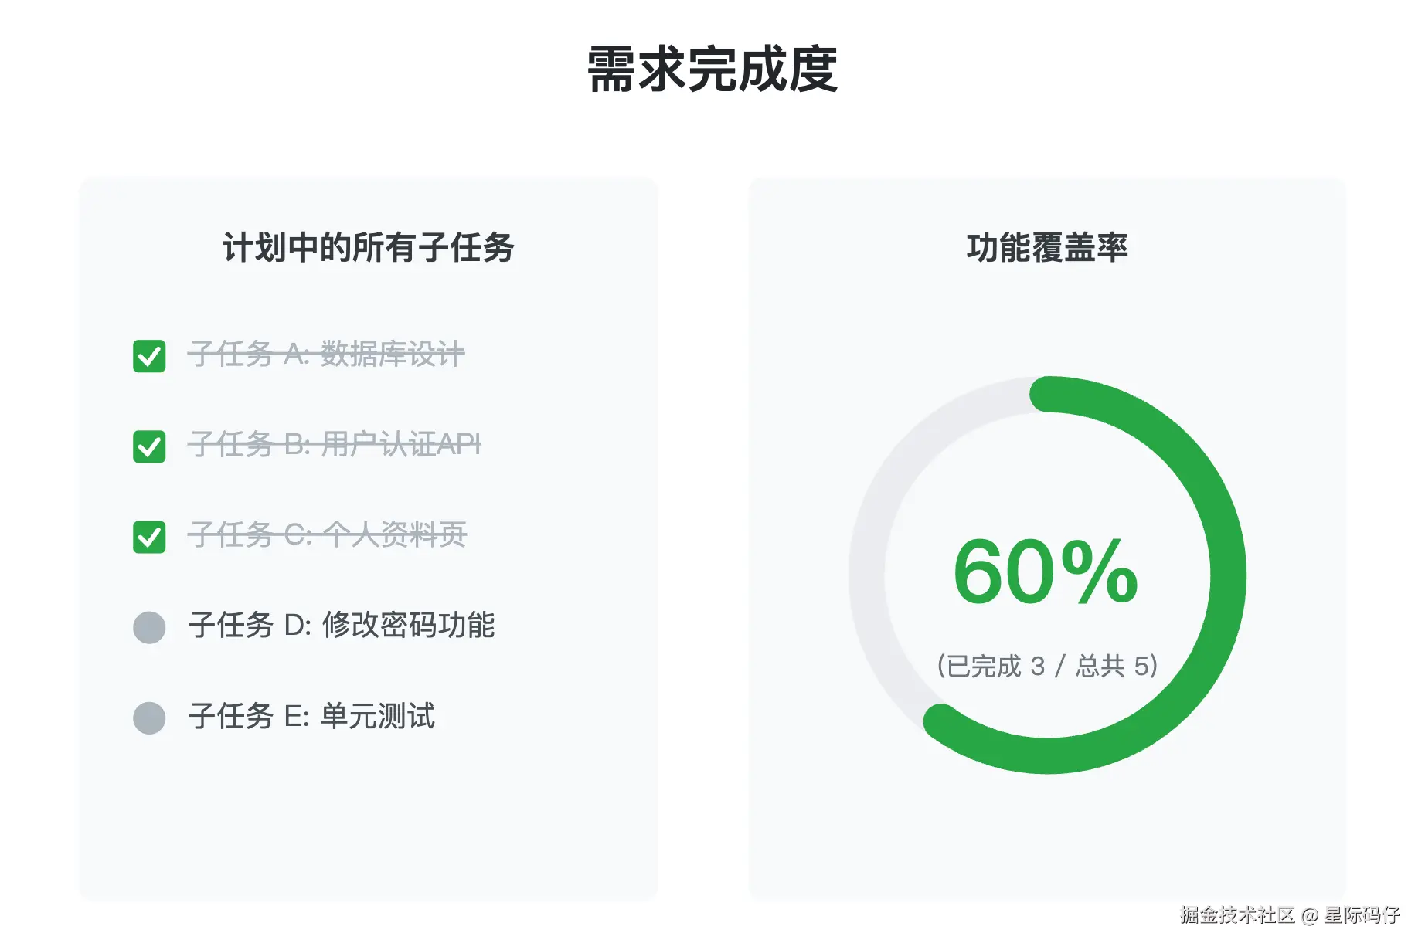Click the green arc of progress ring
Screen dimensions: 1425x950
point(1227,575)
